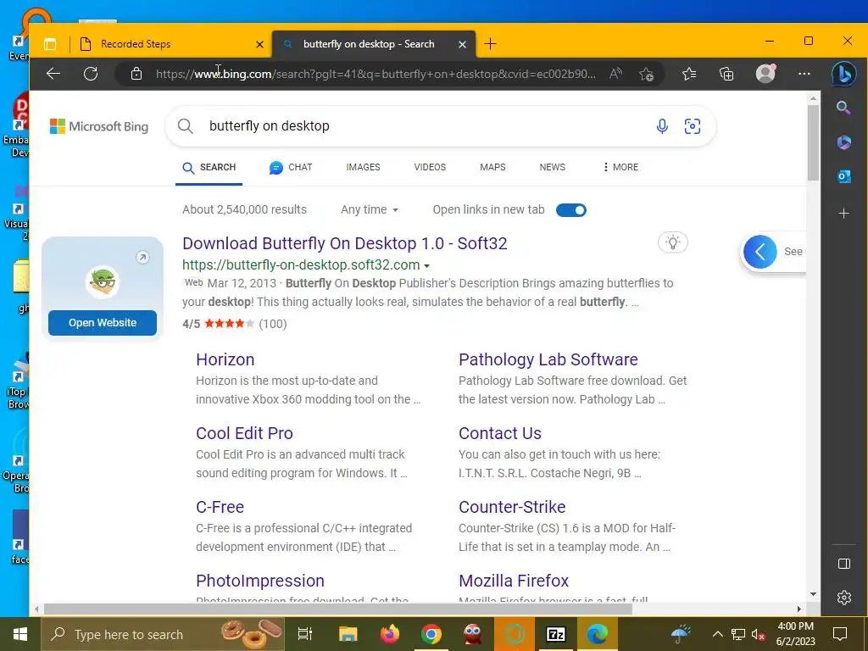Open the Windows Start menu
Screen dimensions: 868x651
coord(20,634)
